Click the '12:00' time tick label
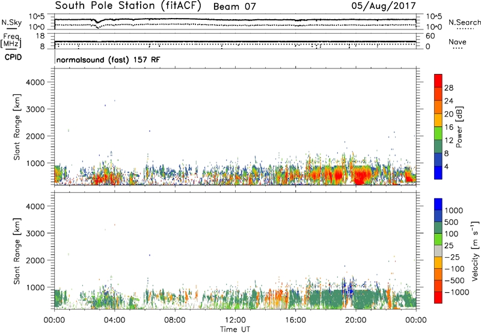481x333 pixels. tap(235, 320)
